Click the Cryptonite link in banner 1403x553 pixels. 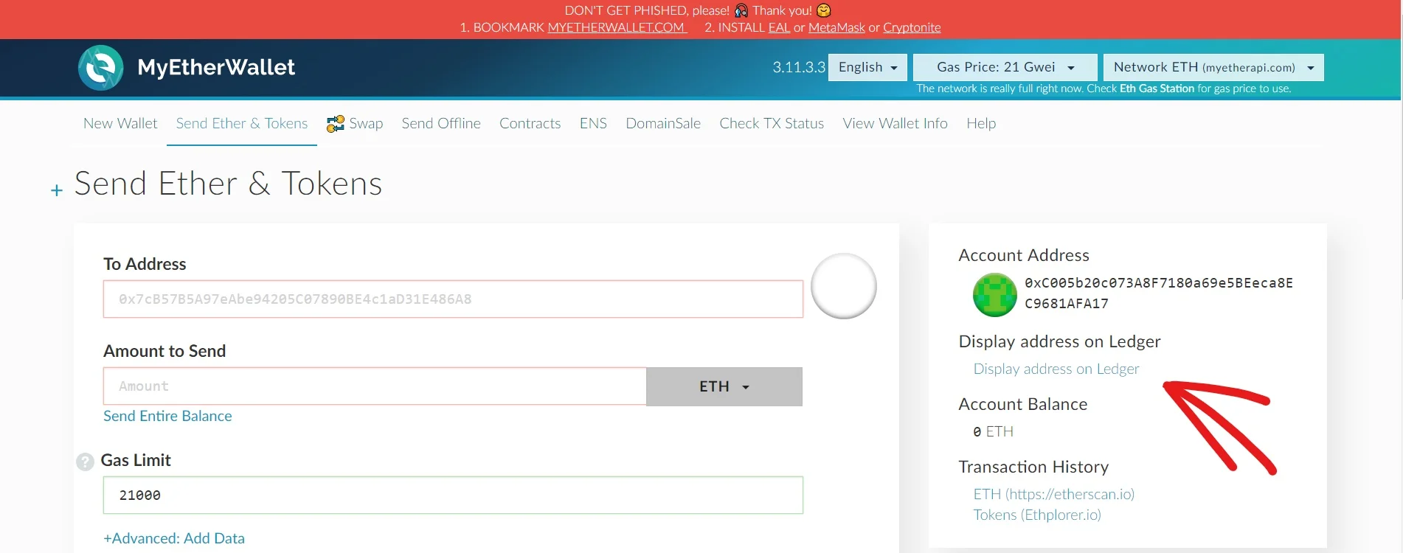(x=912, y=27)
